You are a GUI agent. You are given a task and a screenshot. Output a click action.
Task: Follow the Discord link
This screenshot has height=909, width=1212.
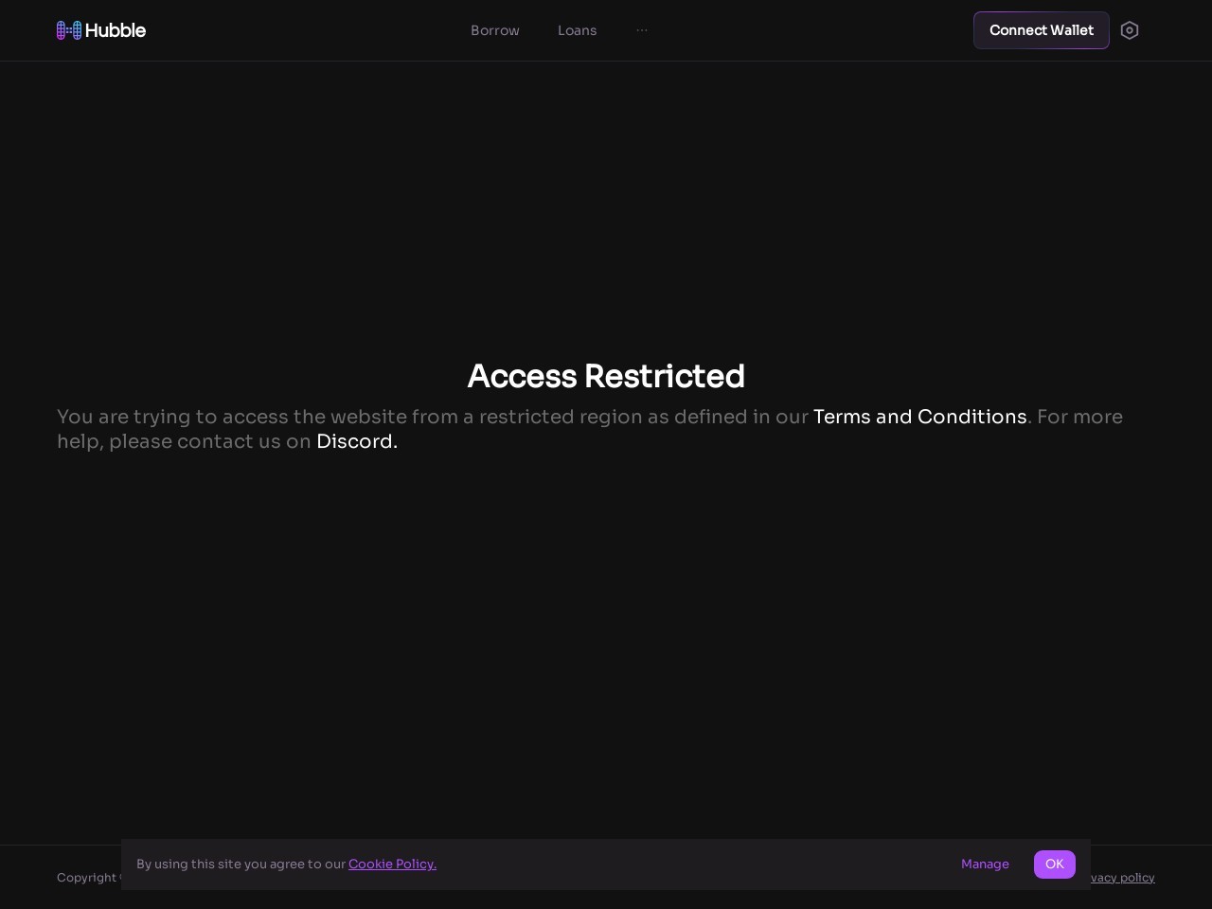click(354, 441)
